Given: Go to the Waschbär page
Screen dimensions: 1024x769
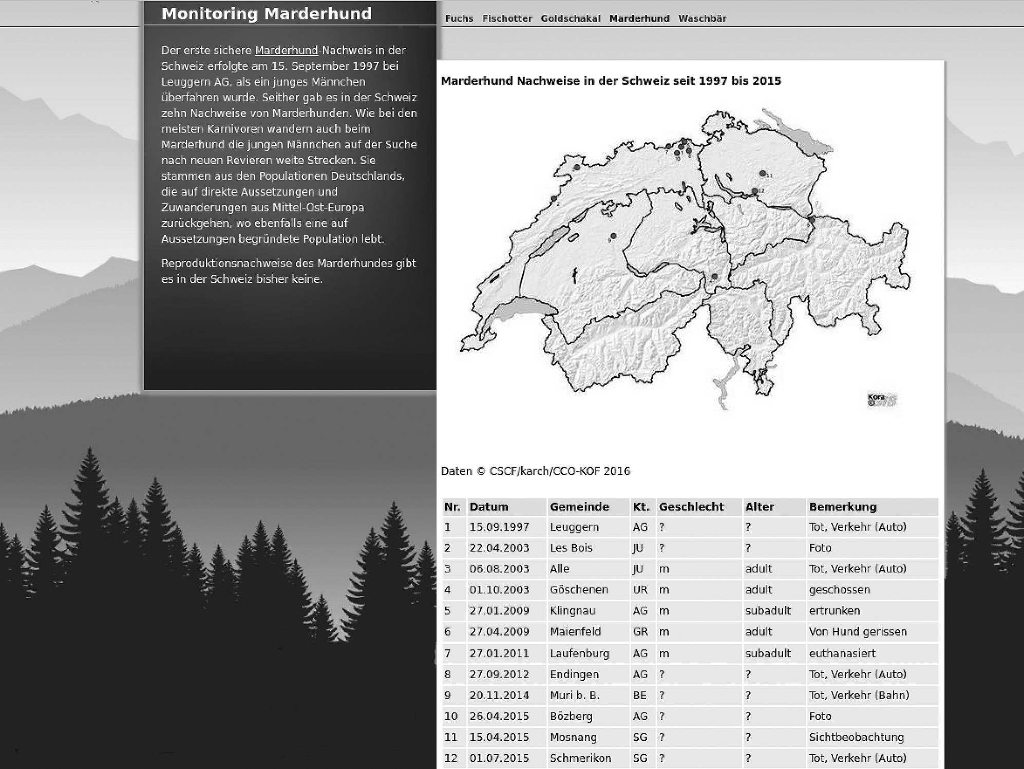Looking at the screenshot, I should [702, 18].
